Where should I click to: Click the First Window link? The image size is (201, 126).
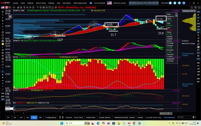click(169, 117)
